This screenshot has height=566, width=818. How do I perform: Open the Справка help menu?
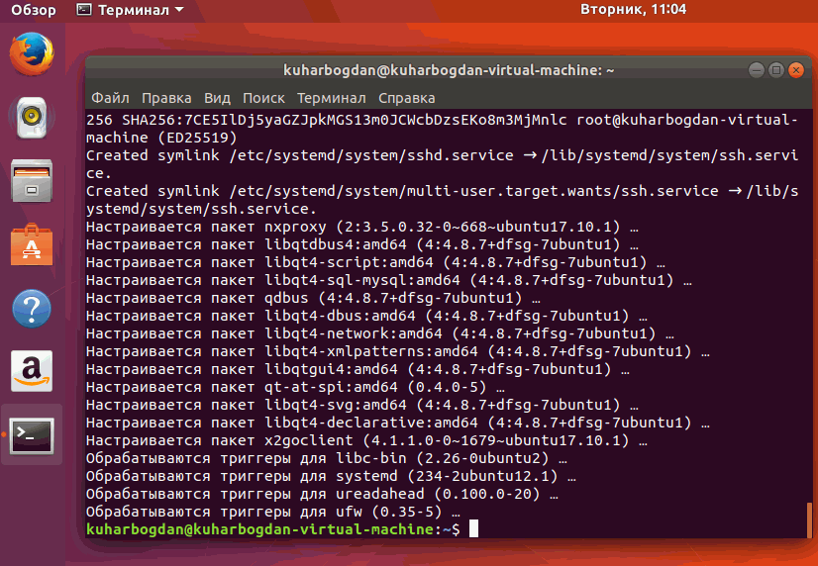pos(406,98)
